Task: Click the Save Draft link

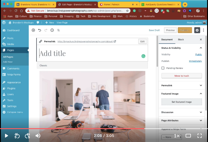Action: pos(154,30)
